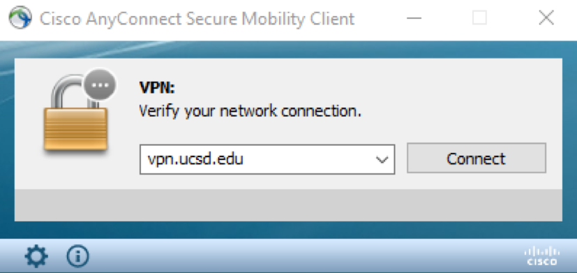Click the blue border beneath the VPN panel
Image resolution: width=577 pixels, height=273 pixels.
click(x=288, y=230)
